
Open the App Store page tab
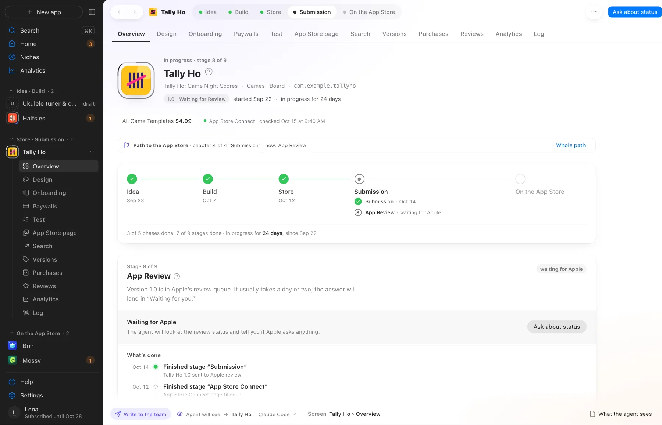(x=316, y=34)
